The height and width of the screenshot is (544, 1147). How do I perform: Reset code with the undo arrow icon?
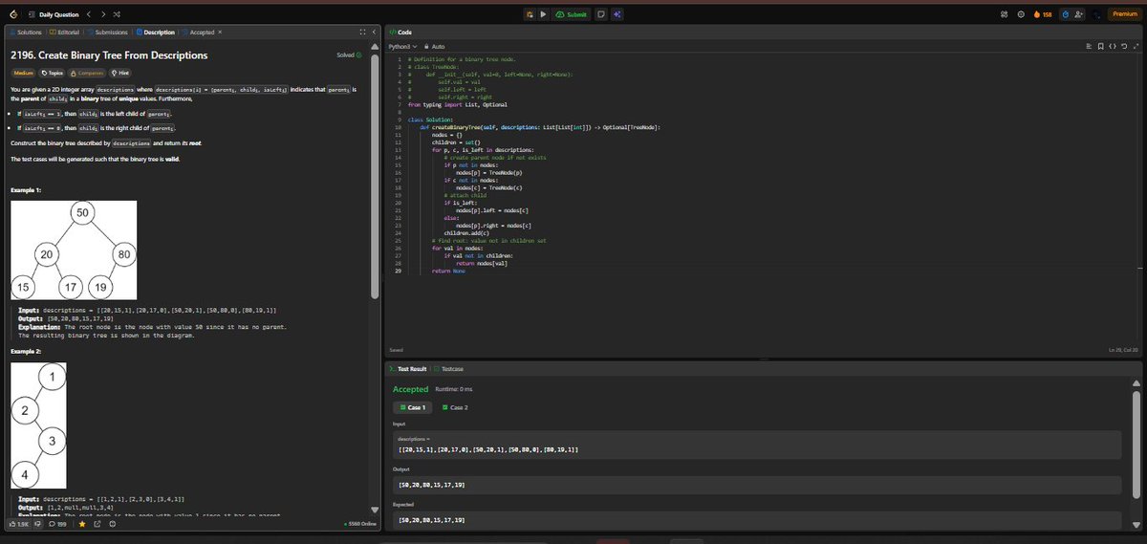point(1126,47)
